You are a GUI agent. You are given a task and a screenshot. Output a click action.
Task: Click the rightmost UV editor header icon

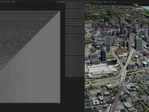pyautogui.click(x=64, y=2)
